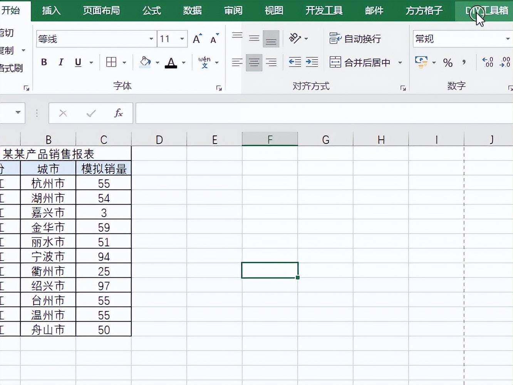Increase decimal places
The image size is (513, 385).
(x=488, y=62)
